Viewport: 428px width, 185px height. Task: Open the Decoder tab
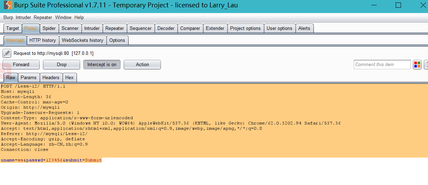tap(166, 28)
